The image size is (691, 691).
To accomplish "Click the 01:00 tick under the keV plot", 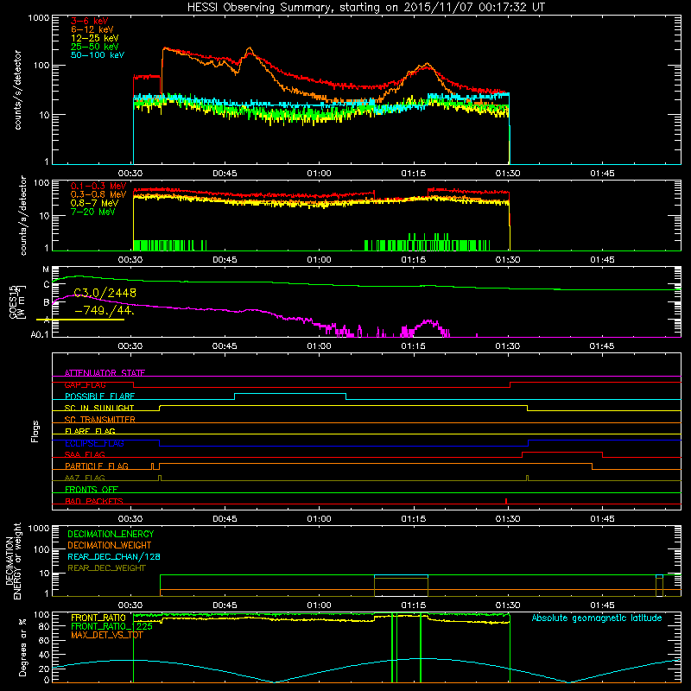I will click(x=319, y=174).
